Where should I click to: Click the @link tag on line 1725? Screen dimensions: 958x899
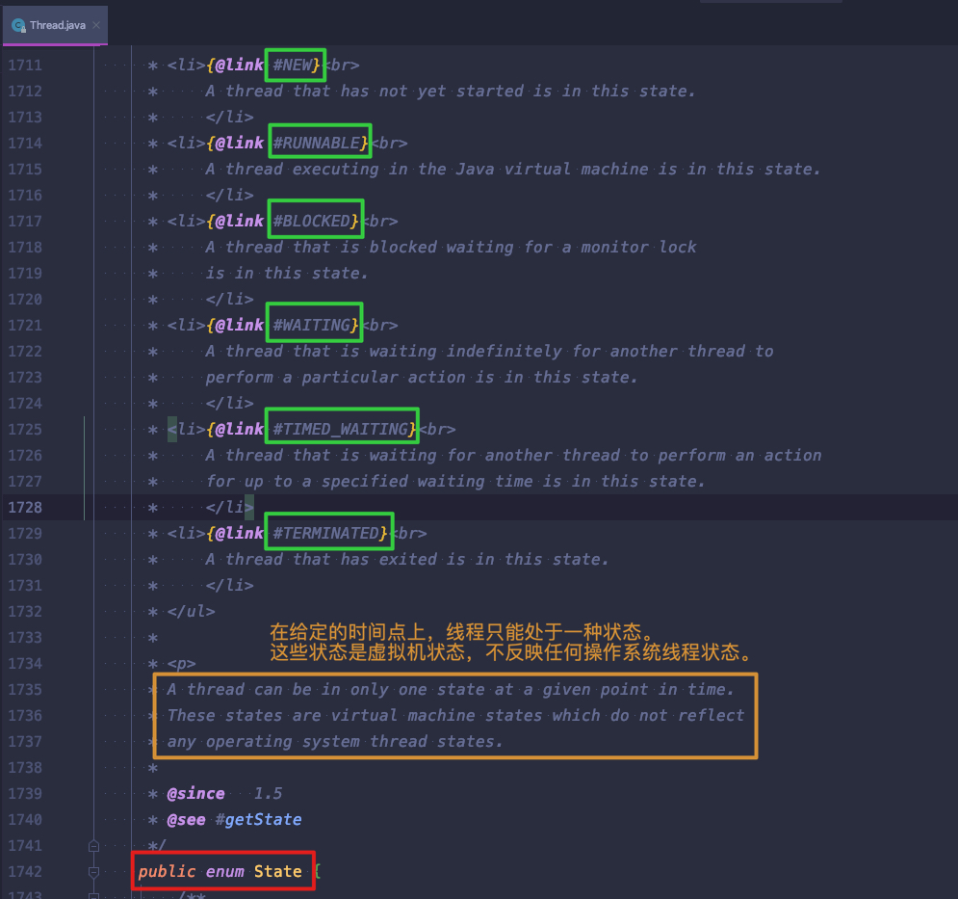[240, 429]
